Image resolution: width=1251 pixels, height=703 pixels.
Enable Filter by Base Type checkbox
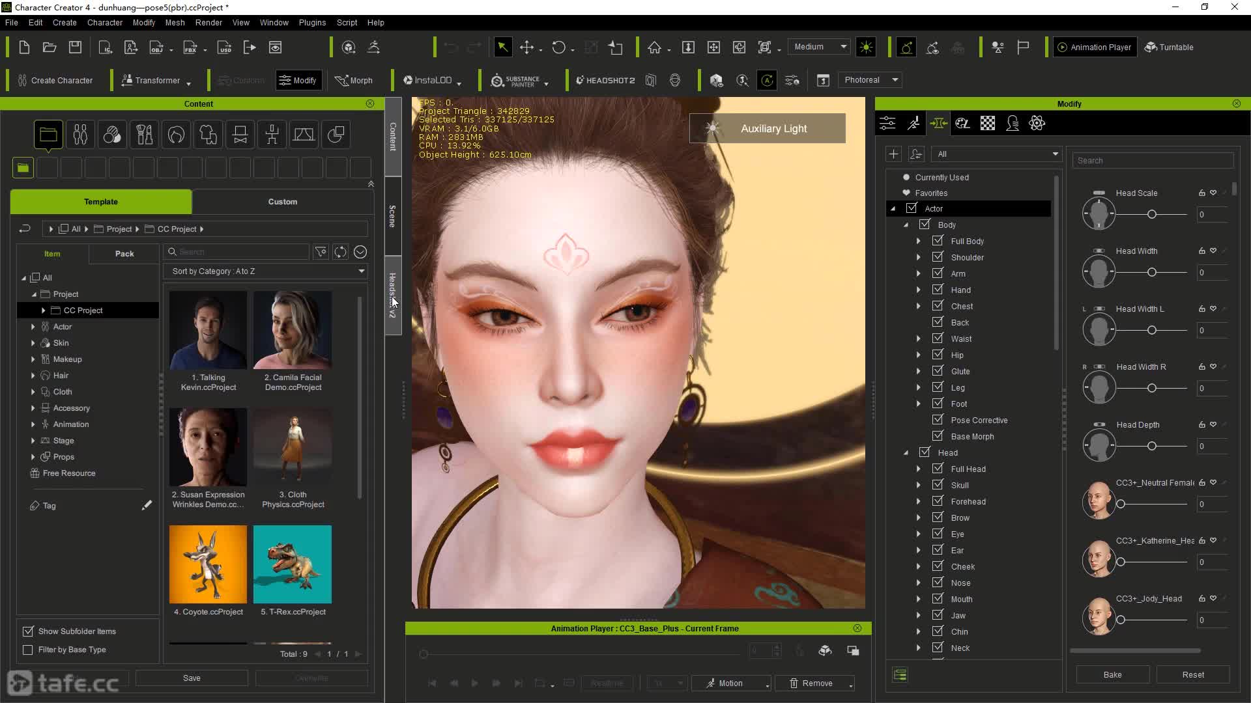pos(28,650)
